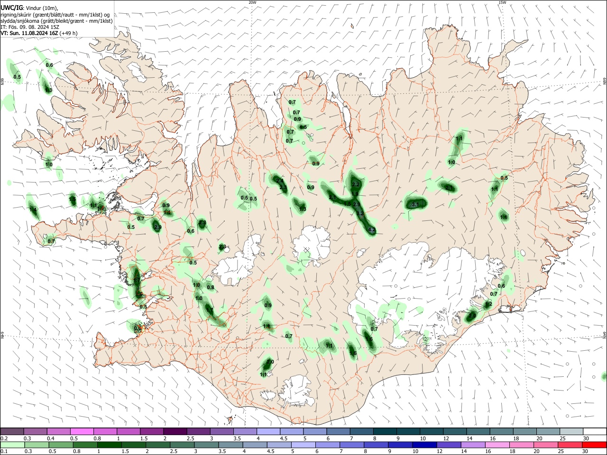
Task: Select the 'VT: Sun. 11.08.2024 16Z' valid time line
Action: click(x=39, y=33)
